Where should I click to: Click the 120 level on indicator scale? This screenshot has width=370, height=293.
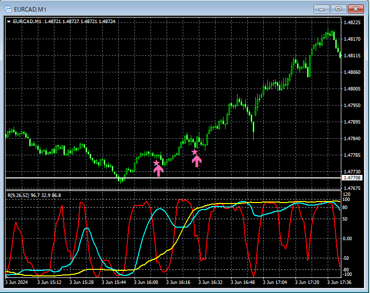[x=346, y=194]
